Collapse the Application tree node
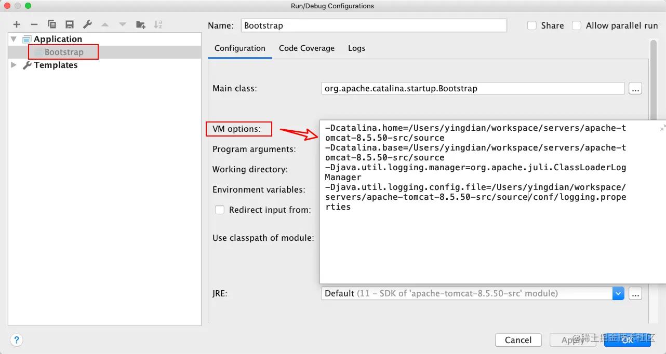Viewport: 666px width, 354px height. click(x=14, y=39)
